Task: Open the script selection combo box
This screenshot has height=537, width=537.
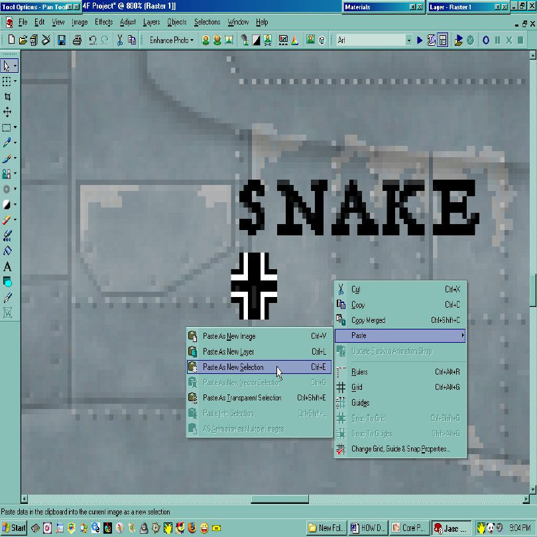Action: pos(374,40)
